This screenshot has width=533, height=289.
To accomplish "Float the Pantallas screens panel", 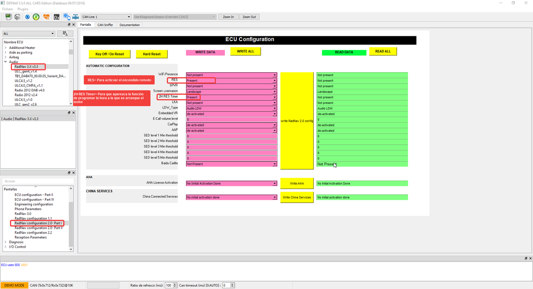I will [70, 173].
